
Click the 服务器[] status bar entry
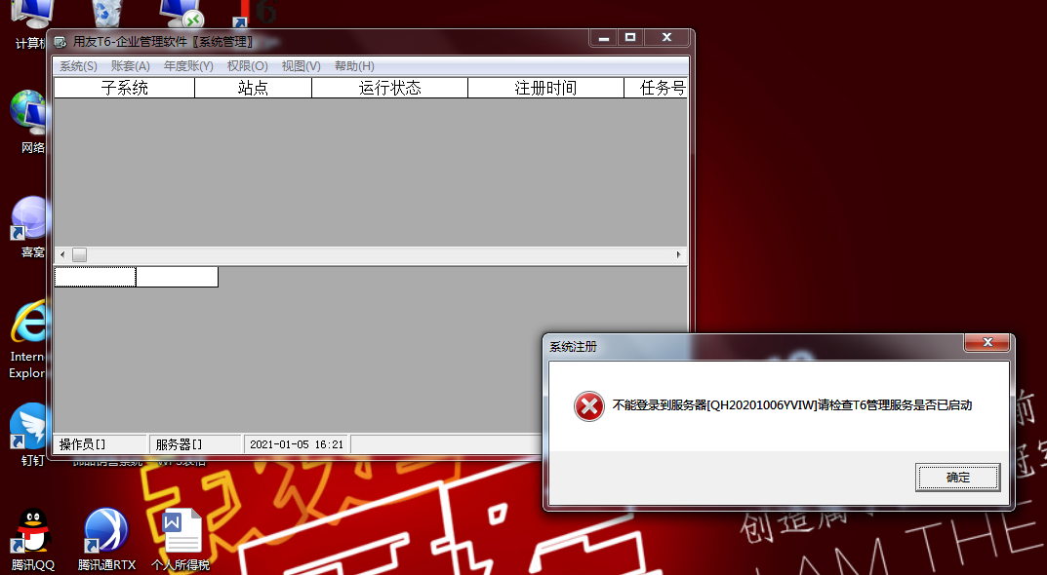point(195,444)
